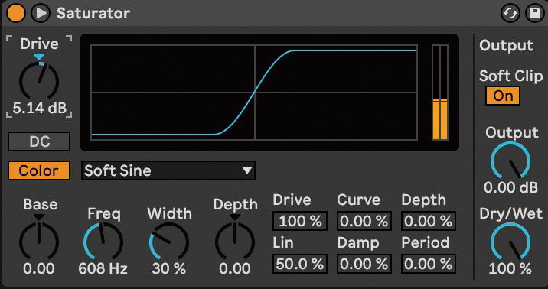Click the 5.14 dB drive value
Image resolution: width=548 pixels, height=289 pixels.
(39, 109)
